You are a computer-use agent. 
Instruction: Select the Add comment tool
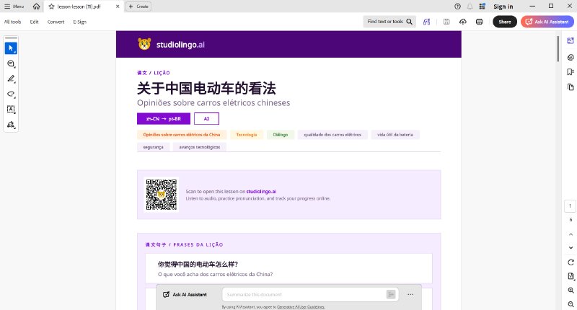point(11,63)
